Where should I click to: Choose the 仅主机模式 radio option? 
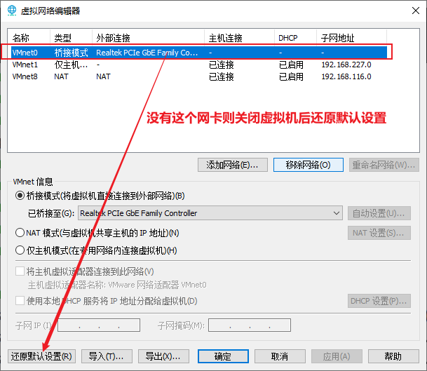[20, 250]
